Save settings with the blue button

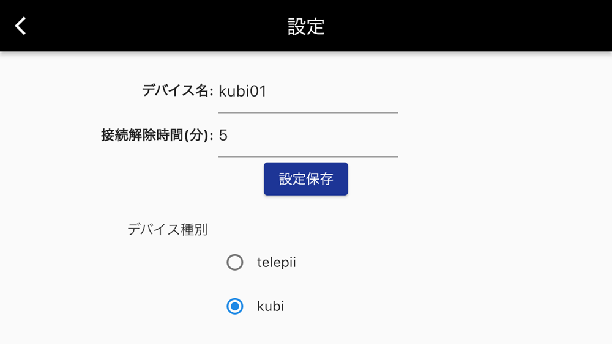click(x=306, y=179)
